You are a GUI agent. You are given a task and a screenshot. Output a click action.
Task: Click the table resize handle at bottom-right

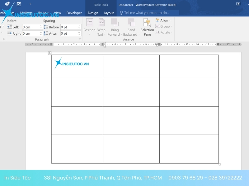(219, 164)
